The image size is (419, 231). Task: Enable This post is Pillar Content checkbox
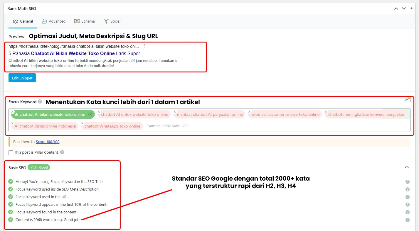11,152
